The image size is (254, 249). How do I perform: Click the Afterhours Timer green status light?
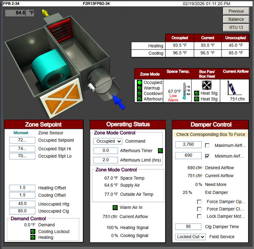click(x=160, y=151)
